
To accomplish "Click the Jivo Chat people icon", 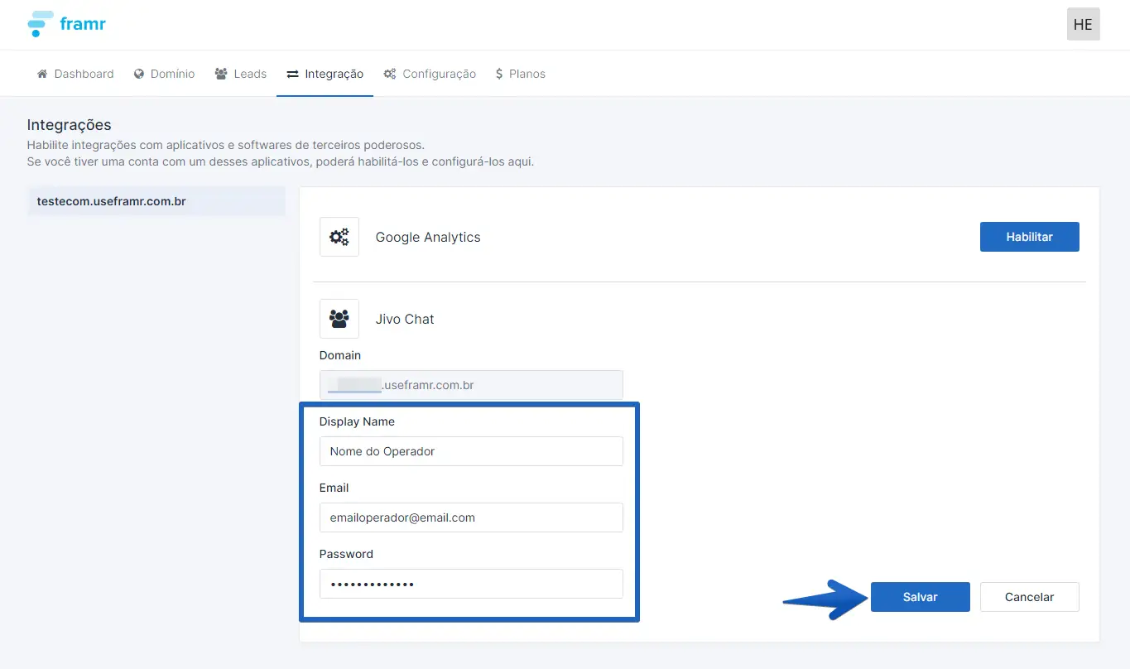I will tap(339, 319).
